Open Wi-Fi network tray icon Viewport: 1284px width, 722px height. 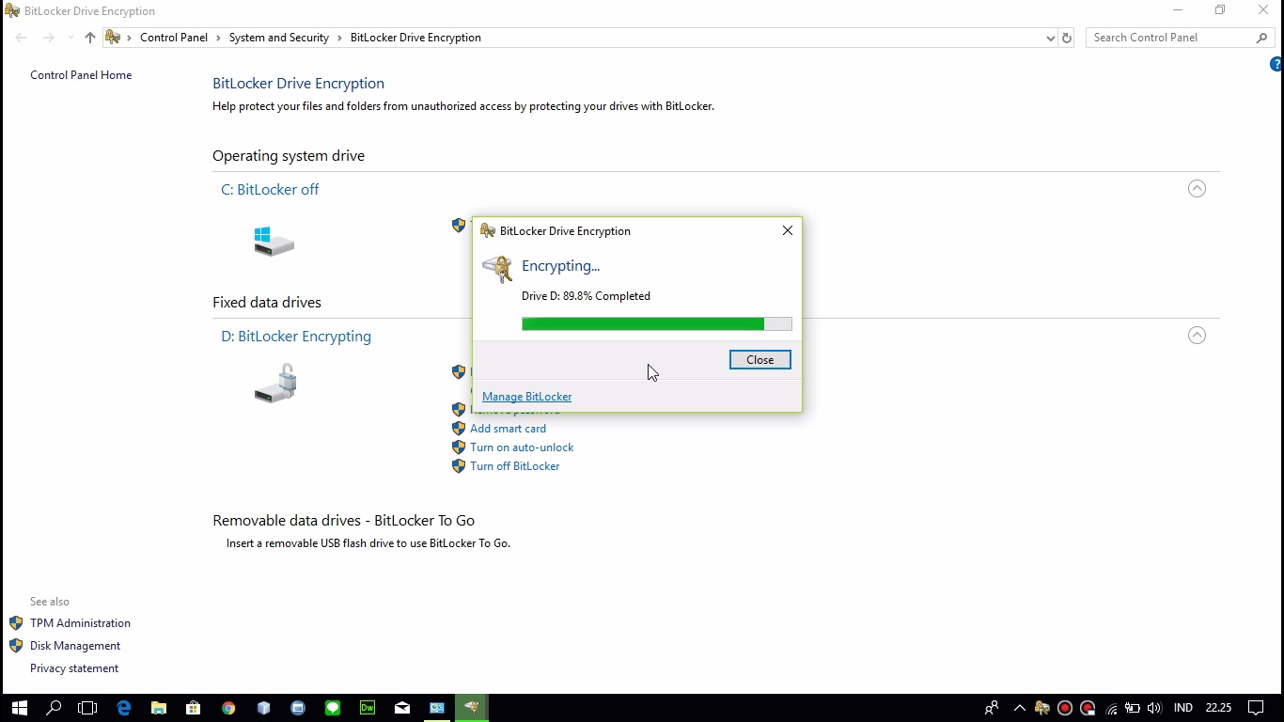coord(1111,708)
